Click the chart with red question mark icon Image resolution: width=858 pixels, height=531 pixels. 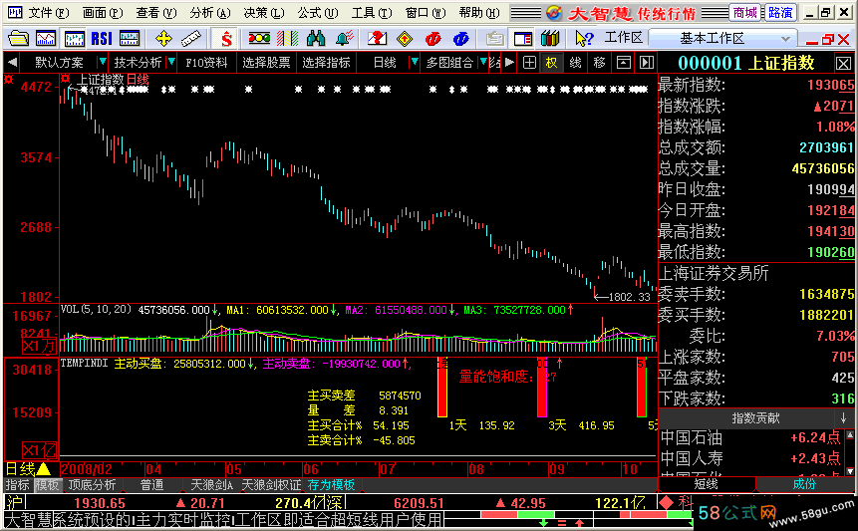tap(377, 38)
